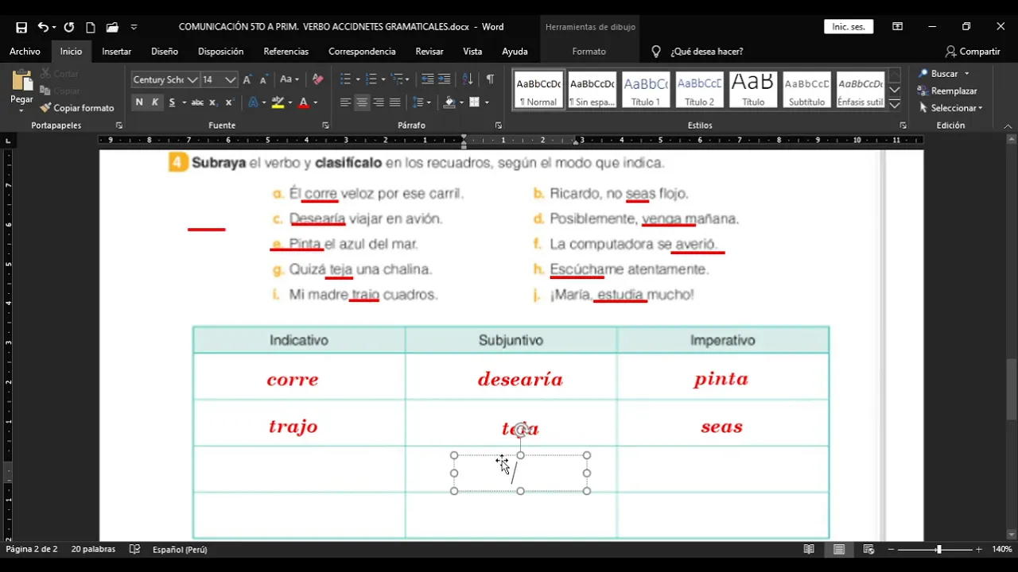Open ribbon display options icon
Image resolution: width=1018 pixels, height=572 pixels.
point(897,27)
